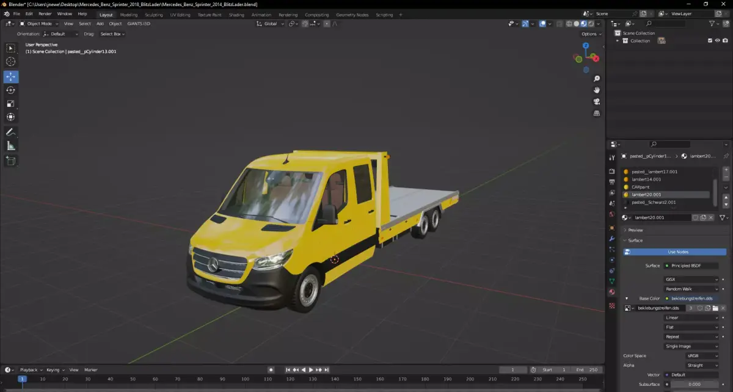
Task: Select the Move tool
Action: click(11, 77)
